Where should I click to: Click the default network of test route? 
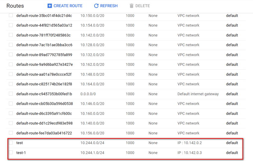[x=232, y=143]
